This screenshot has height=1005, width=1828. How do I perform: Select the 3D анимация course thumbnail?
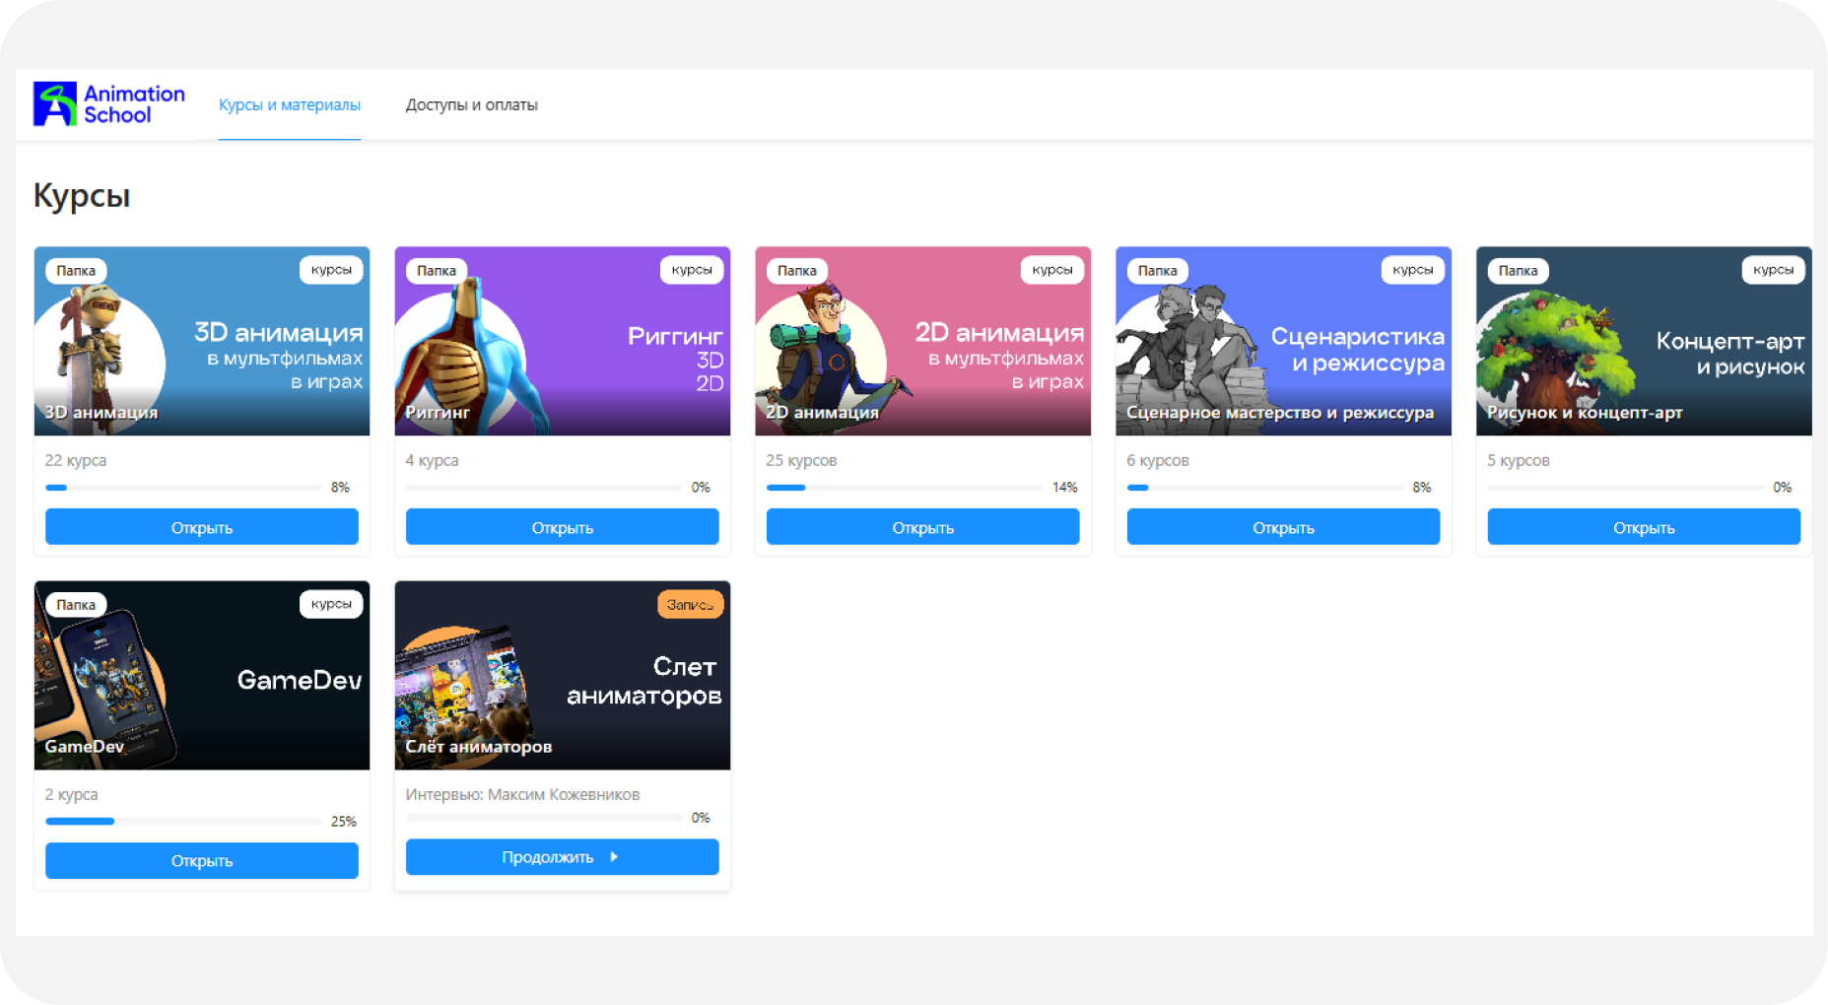pos(202,341)
